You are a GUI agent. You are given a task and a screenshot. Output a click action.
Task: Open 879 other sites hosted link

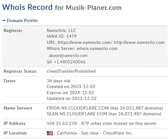[119, 123]
